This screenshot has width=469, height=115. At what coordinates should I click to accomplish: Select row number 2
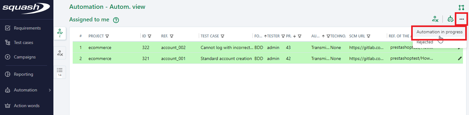81,58
